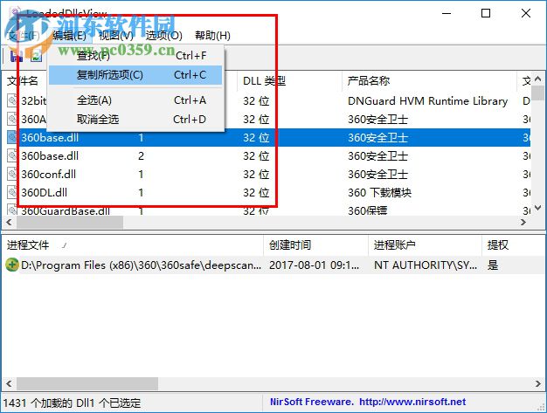Click lower pane horizontal scrollbar left arrow

(x=9, y=383)
